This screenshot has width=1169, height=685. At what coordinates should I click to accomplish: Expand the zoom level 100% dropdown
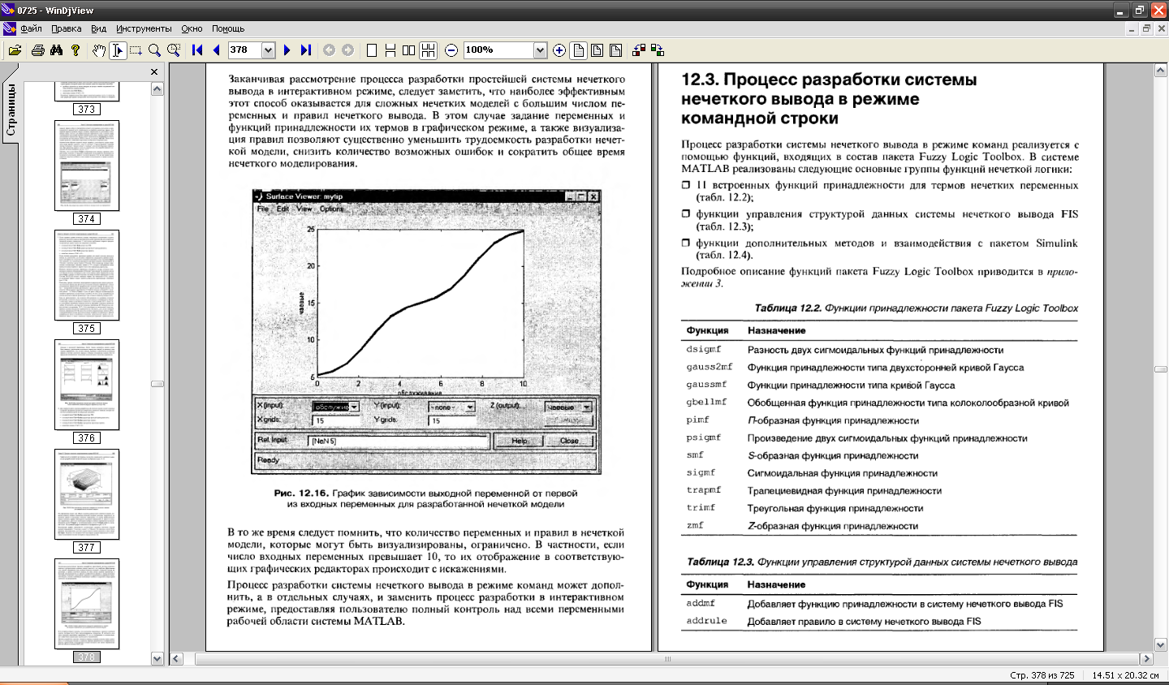540,50
